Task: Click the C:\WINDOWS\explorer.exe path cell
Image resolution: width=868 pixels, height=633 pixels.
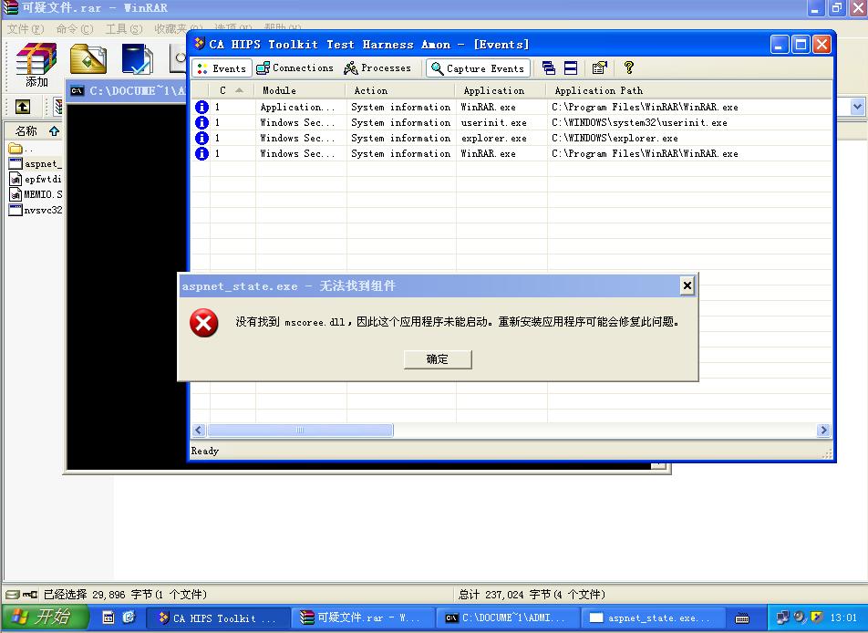Action: tap(615, 138)
